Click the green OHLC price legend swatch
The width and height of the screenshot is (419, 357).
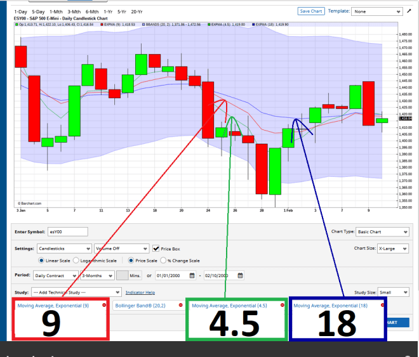pyautogui.click(x=17, y=25)
